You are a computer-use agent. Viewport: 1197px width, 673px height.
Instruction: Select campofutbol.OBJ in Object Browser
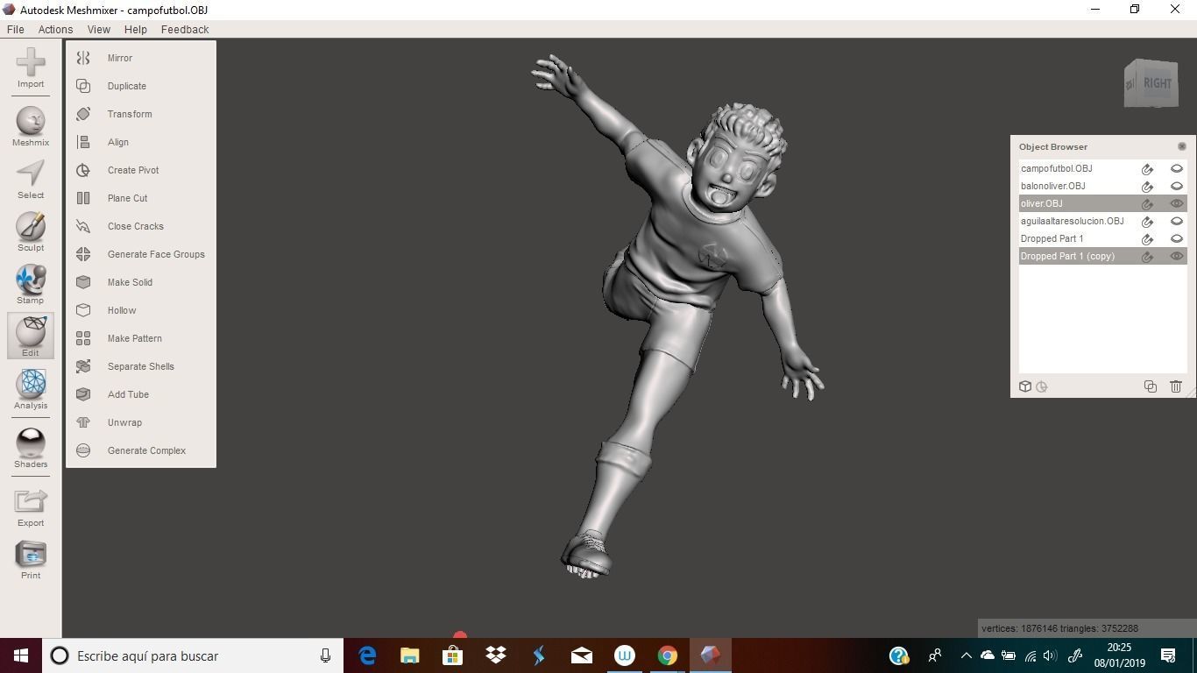[1102, 168]
